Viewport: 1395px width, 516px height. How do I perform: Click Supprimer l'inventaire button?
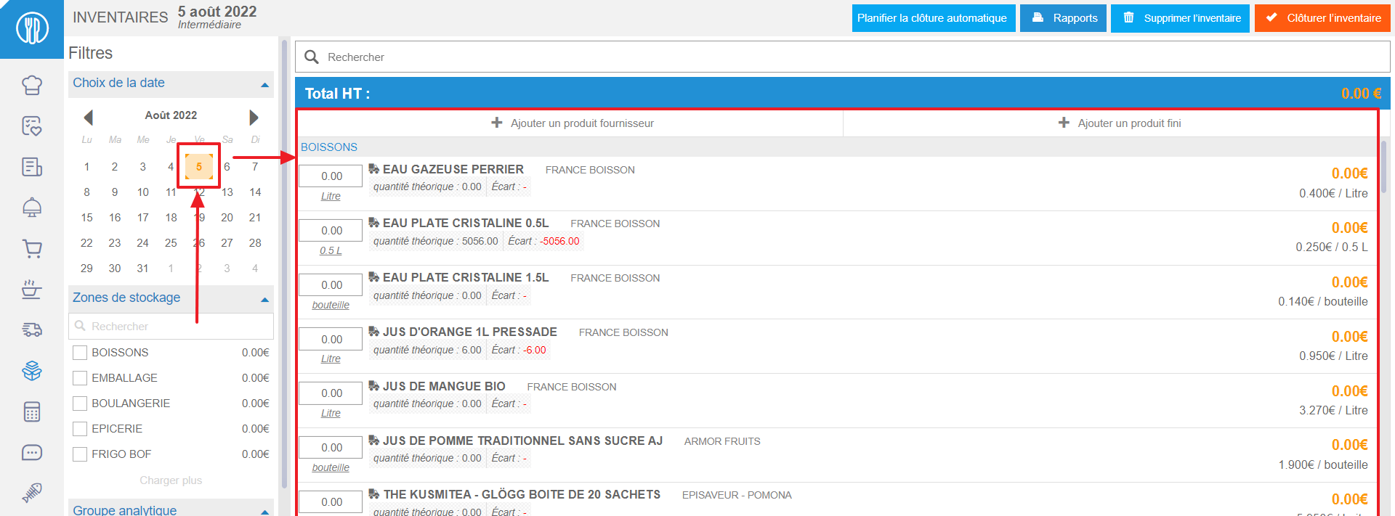coord(1181,18)
